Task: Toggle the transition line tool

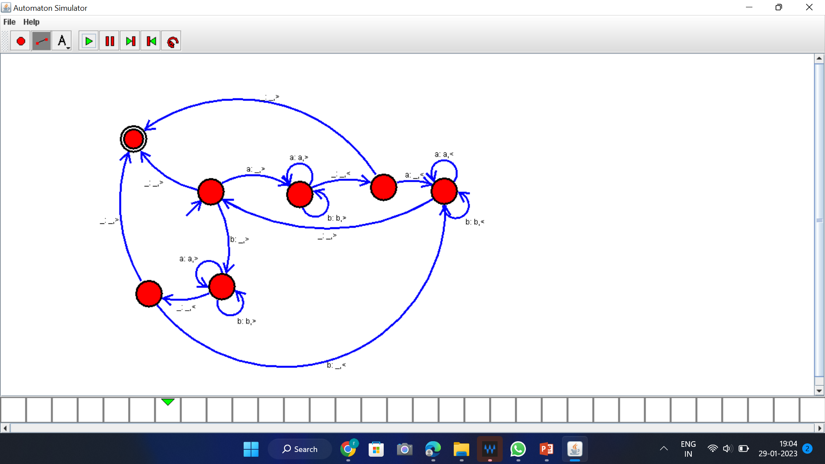Action: [x=41, y=41]
